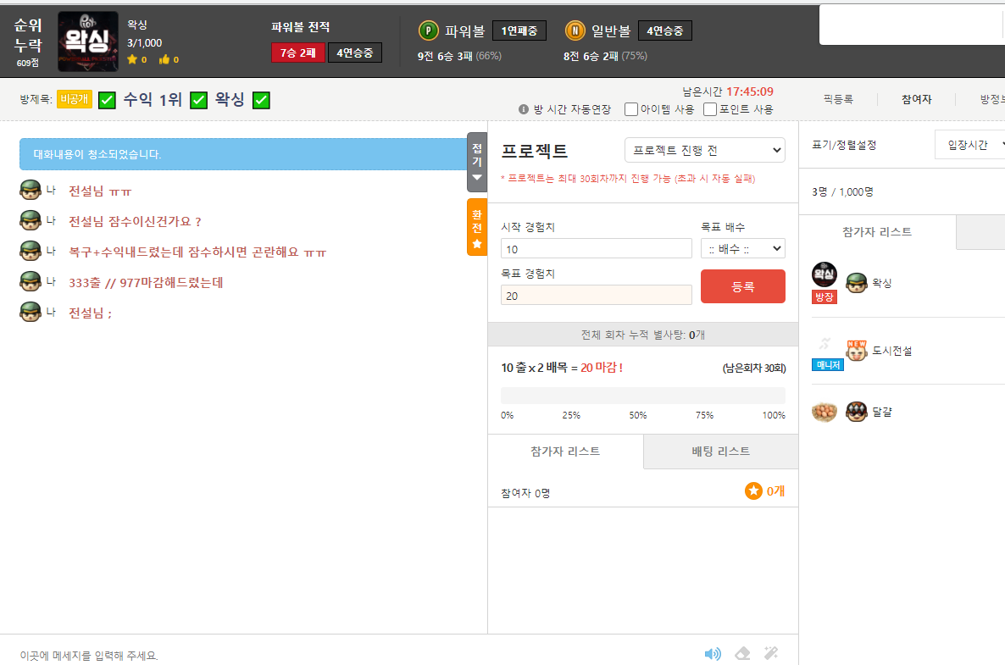Click the 20 마감! red text

[602, 368]
